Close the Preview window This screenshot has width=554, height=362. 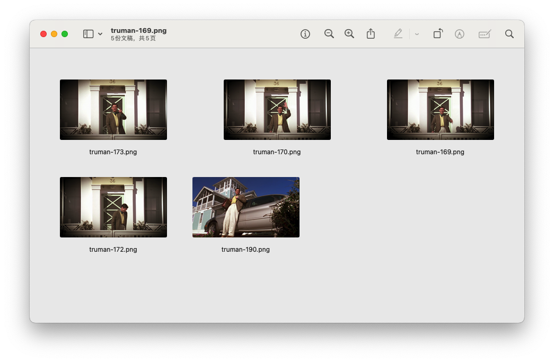pyautogui.click(x=43, y=34)
